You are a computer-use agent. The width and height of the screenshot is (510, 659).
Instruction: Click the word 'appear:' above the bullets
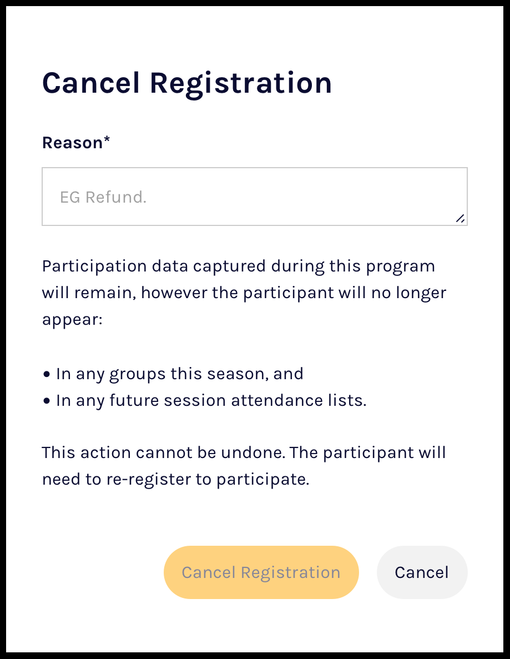point(72,320)
